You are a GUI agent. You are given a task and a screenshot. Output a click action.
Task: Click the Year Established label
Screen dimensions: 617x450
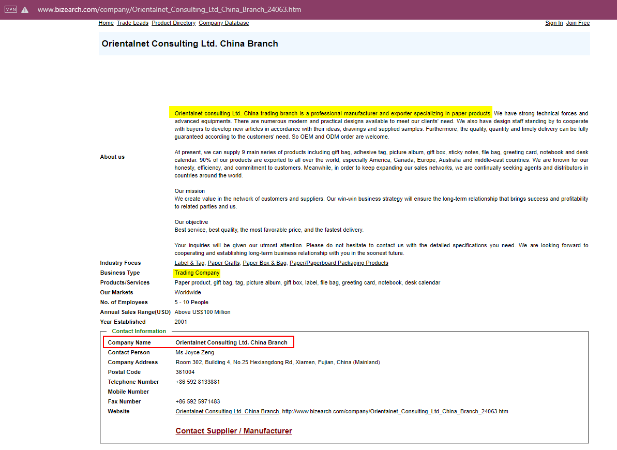coord(123,322)
